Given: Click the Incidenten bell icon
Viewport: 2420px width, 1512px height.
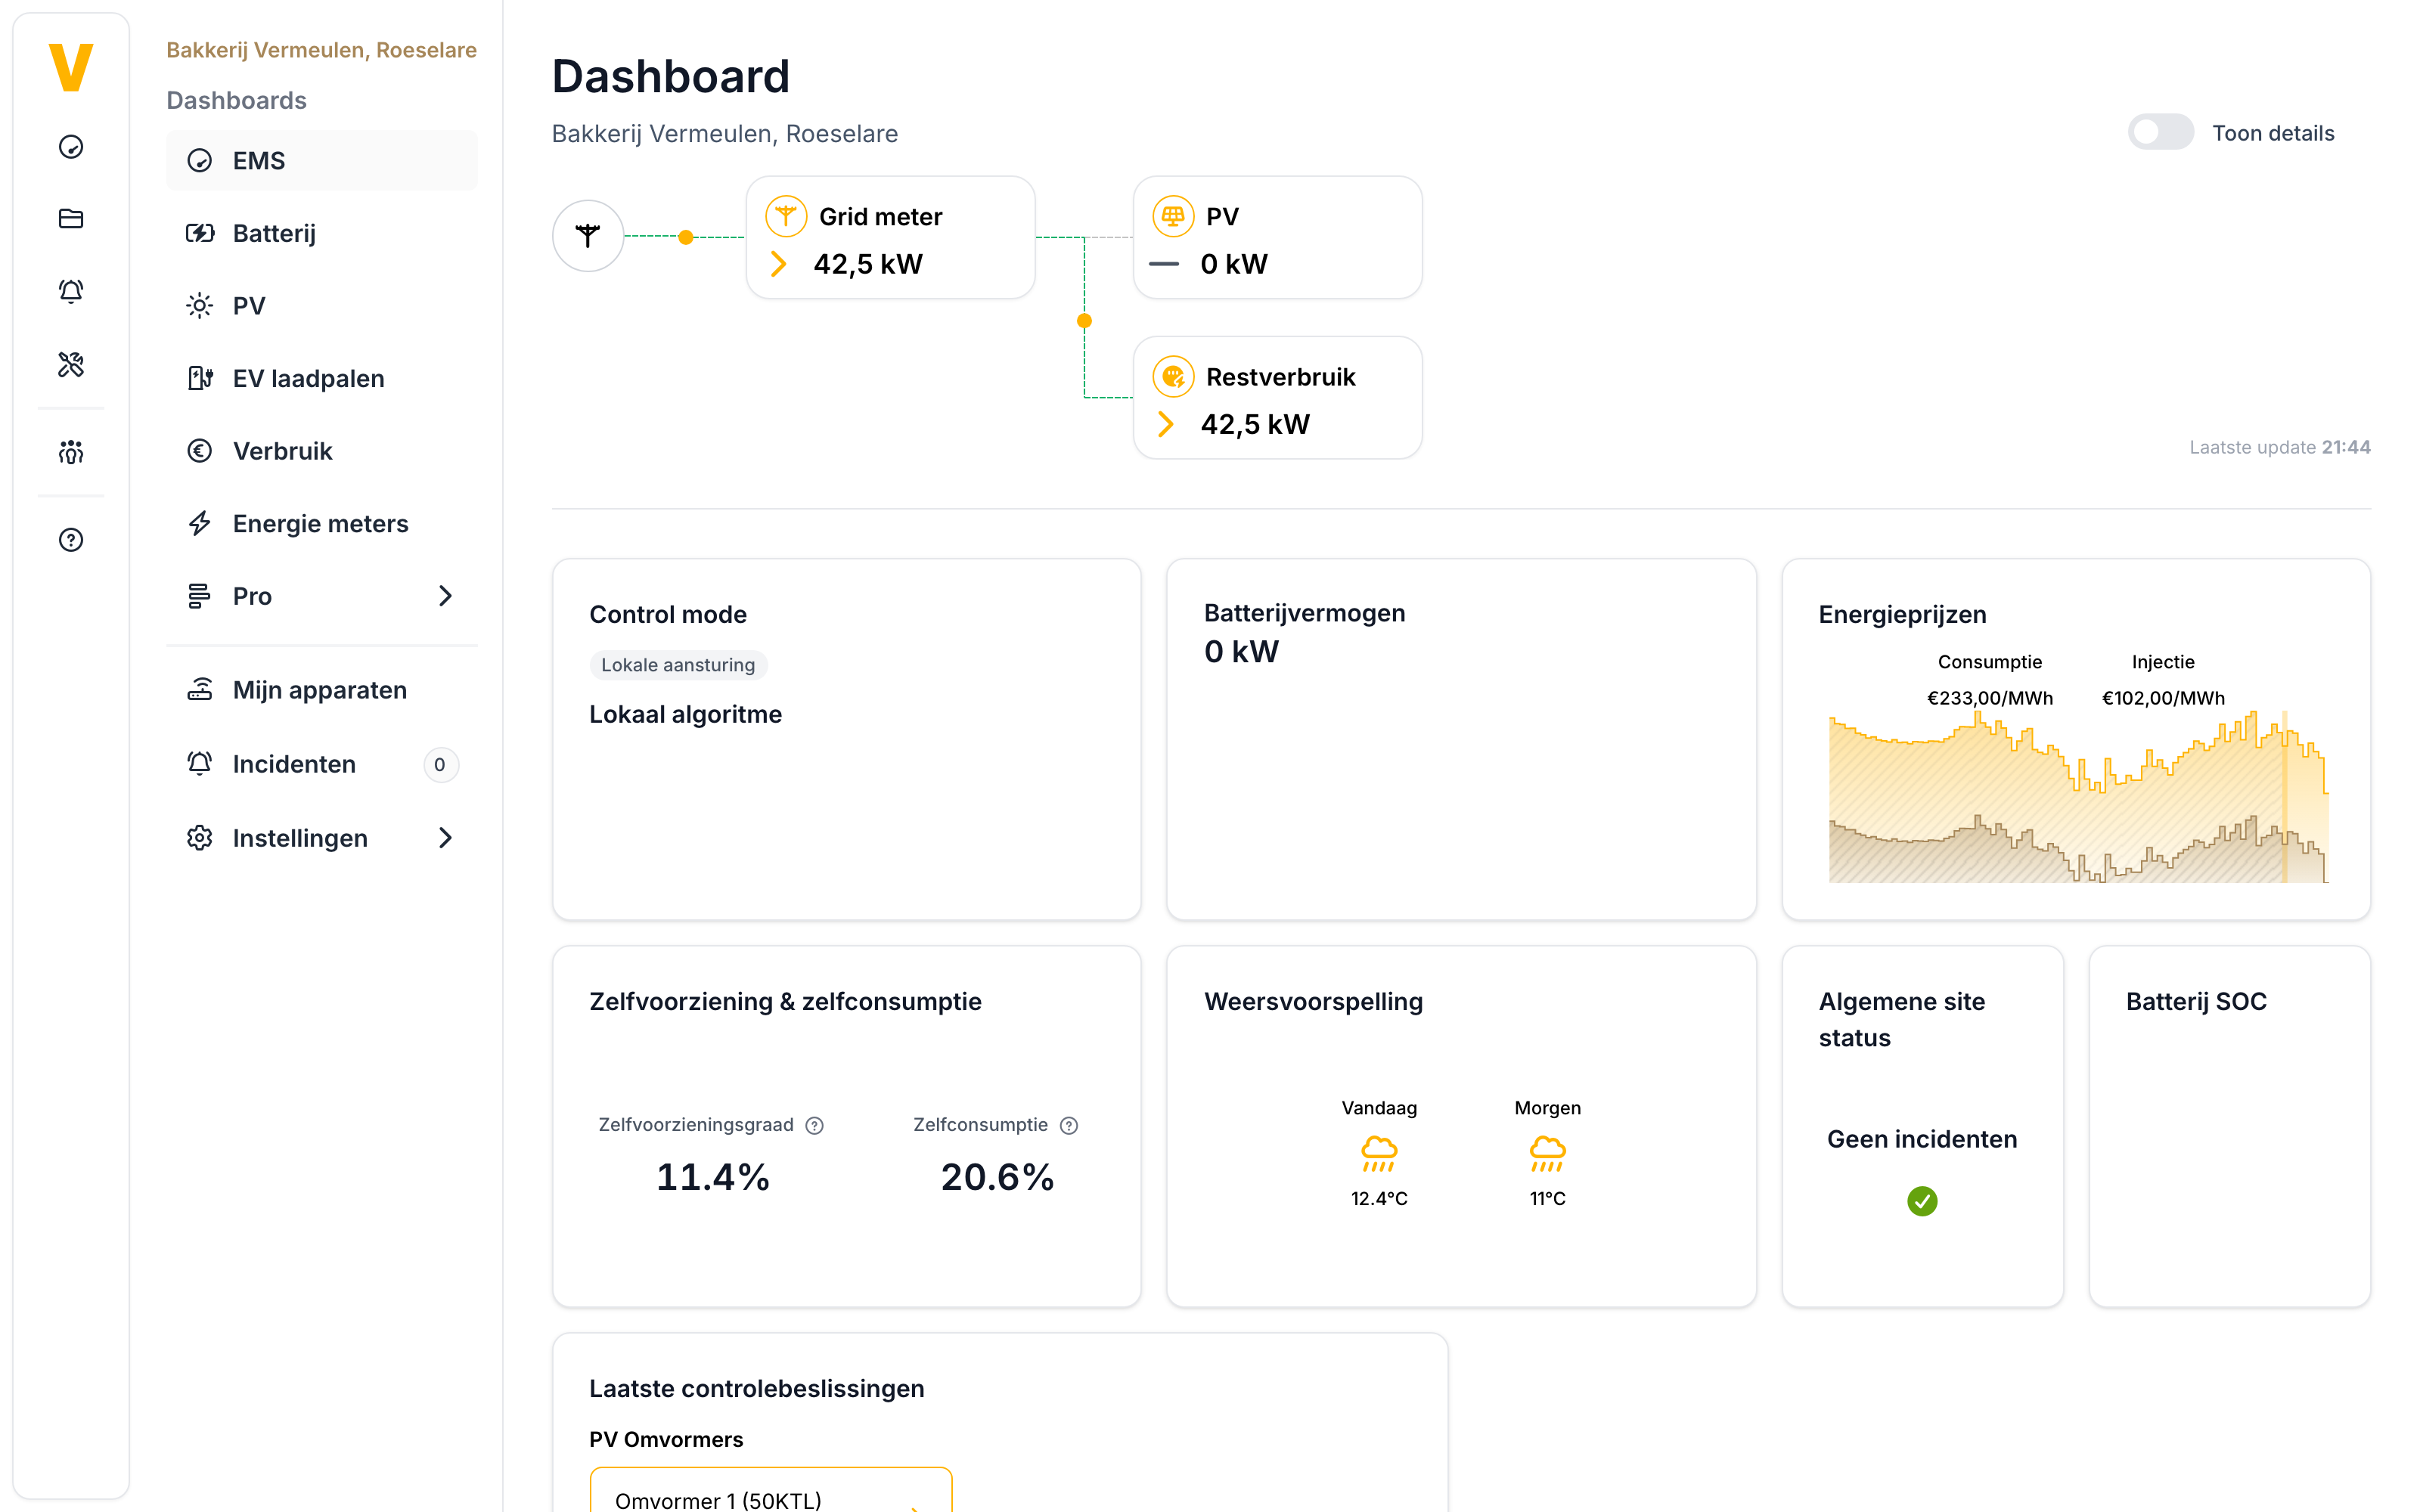Looking at the screenshot, I should [200, 764].
